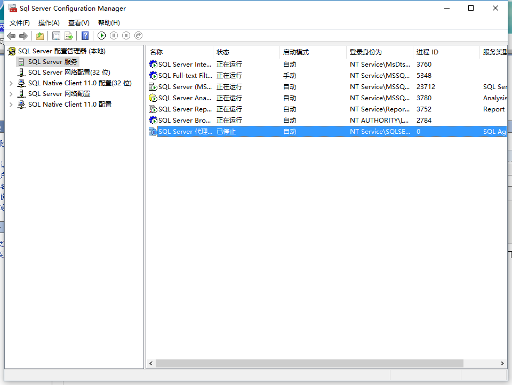
Task: Click the NT AUTHORITY\L... login cell
Action: pos(379,121)
